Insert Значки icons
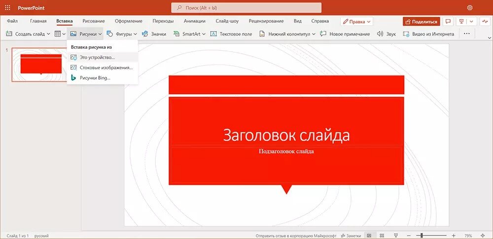This screenshot has width=493, height=239. (154, 34)
